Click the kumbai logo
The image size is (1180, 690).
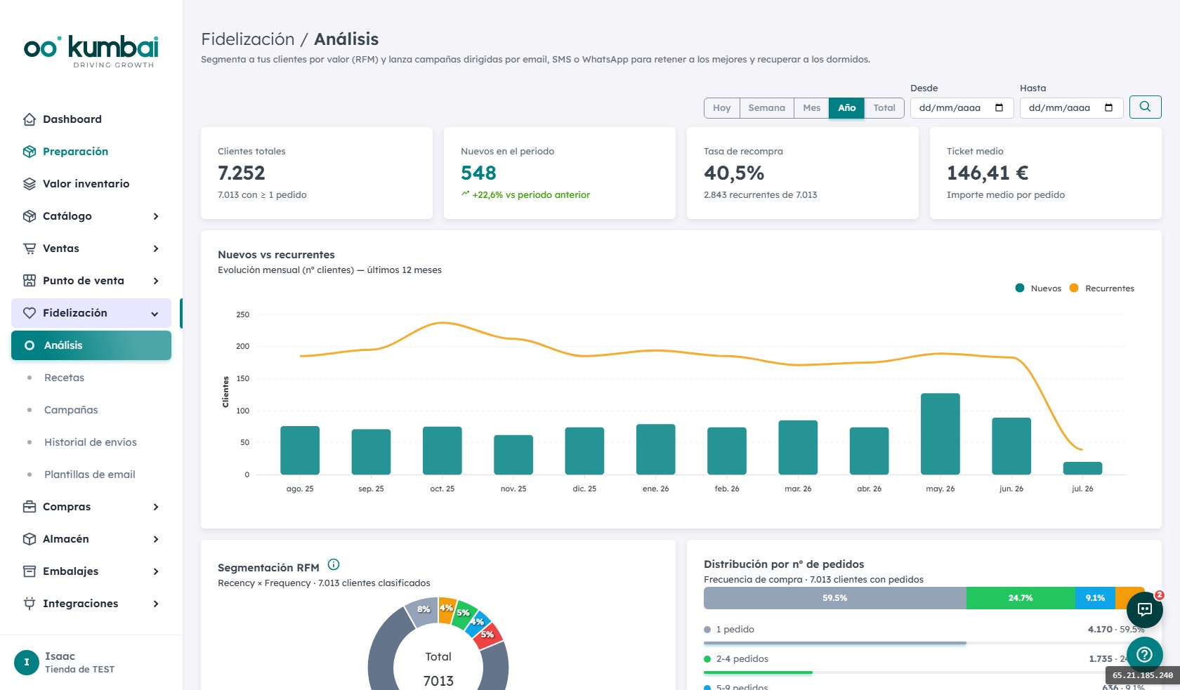pyautogui.click(x=91, y=51)
